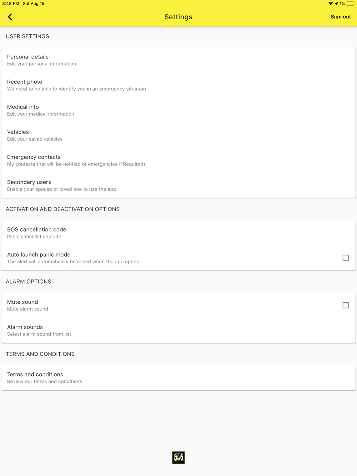The width and height of the screenshot is (357, 476).
Task: Edit Medical info
Action: point(178,110)
